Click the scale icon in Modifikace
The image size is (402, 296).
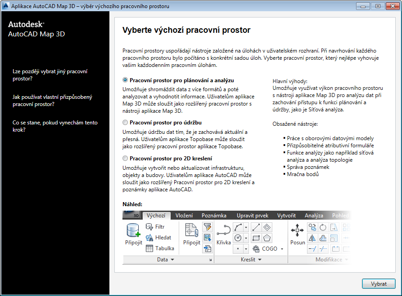(334, 238)
